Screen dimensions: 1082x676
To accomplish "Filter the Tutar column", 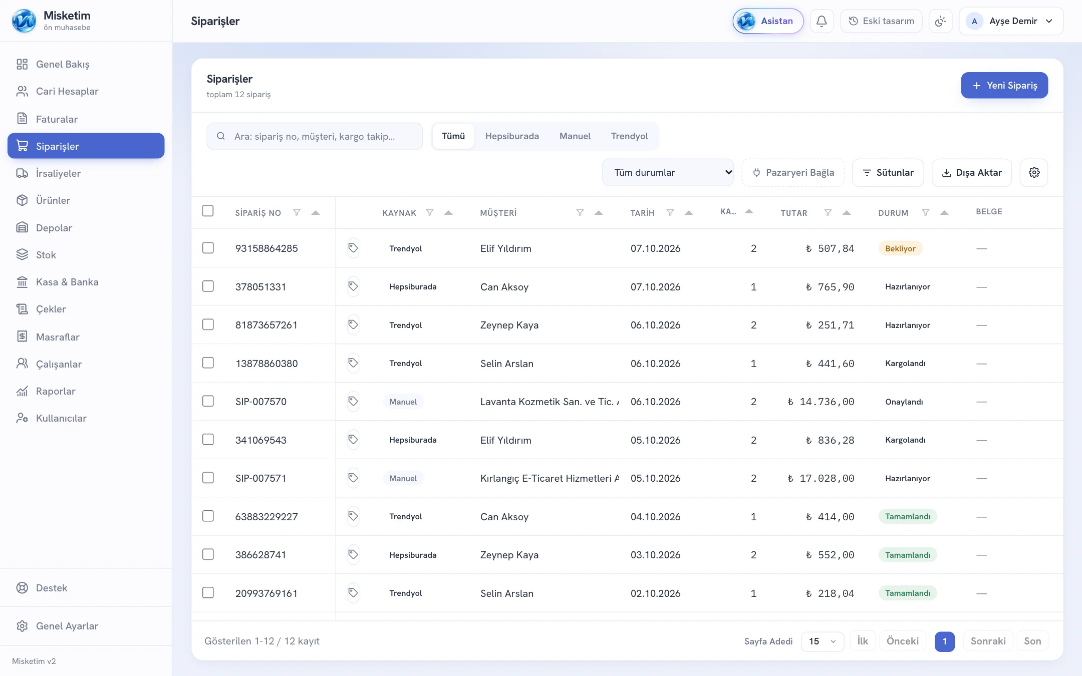I will coord(828,213).
